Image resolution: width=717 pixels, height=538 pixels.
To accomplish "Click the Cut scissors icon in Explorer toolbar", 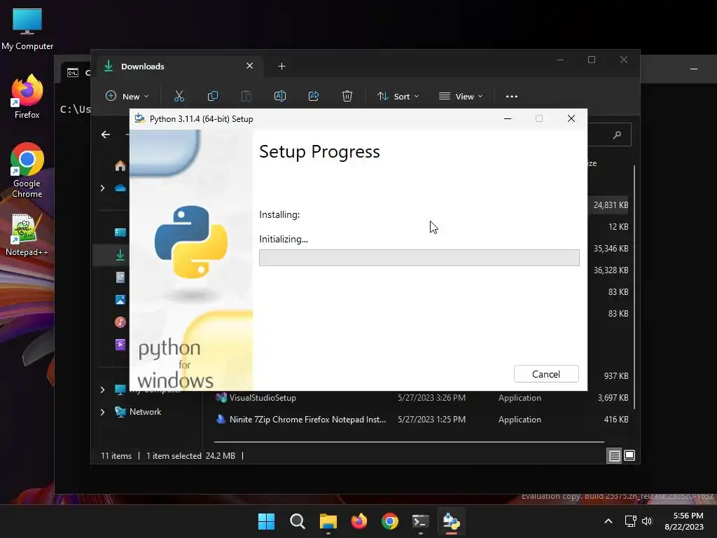I will [x=179, y=96].
